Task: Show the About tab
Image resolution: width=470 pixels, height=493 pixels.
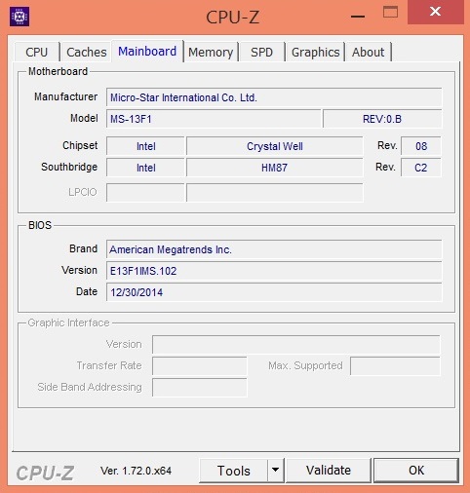Action: click(x=369, y=52)
